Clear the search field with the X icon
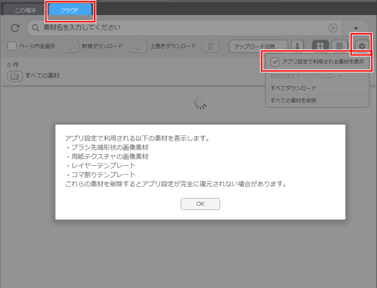 tap(333, 28)
